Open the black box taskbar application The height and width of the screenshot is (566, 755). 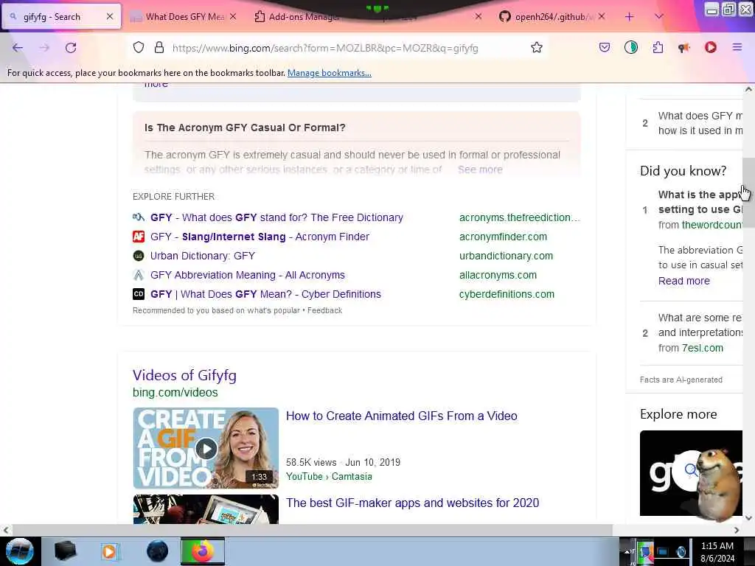pos(65,551)
